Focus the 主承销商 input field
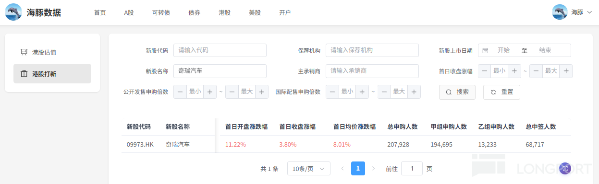This screenshot has height=184, width=599. (372, 71)
